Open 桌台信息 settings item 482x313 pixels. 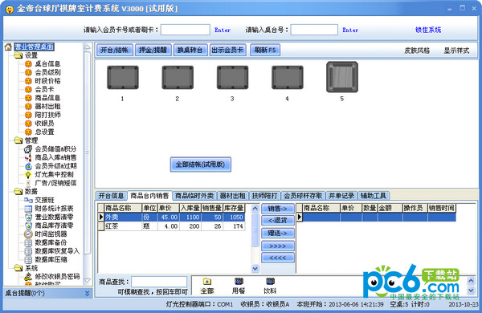[47, 64]
